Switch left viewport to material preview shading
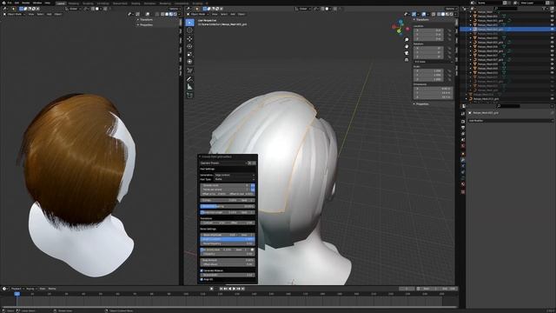The height and width of the screenshot is (313, 556). 171,14
